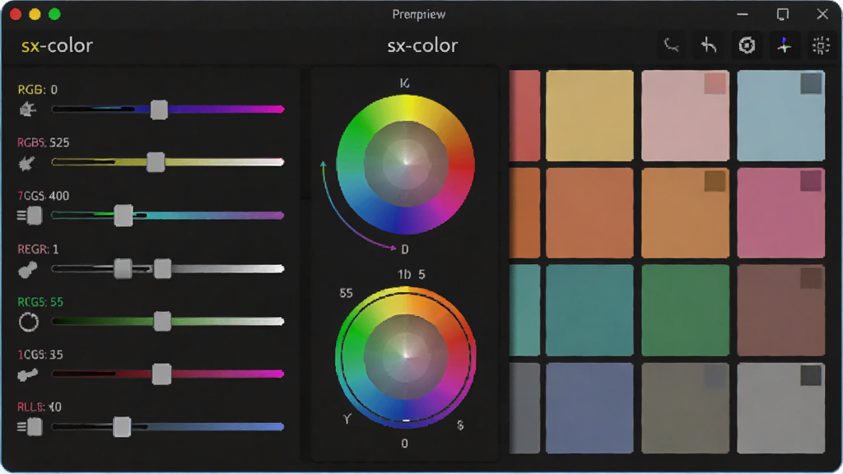Click the icon beside the 1CGS: 35 slider
This screenshot has width=843, height=474.
tap(27, 374)
